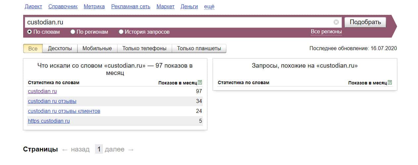Open the 'custodian ru отзывы' query link
Image resolution: width=418 pixels, height=165 pixels.
[x=52, y=101]
